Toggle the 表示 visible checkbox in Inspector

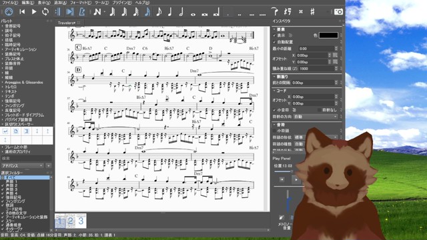[x=274, y=35]
